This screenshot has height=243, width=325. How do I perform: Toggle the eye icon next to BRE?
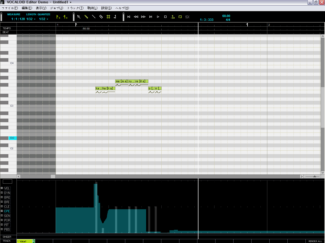coord(2,197)
